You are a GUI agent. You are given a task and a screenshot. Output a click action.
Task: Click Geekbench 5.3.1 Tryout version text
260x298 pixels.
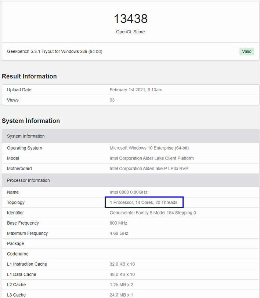(55, 52)
